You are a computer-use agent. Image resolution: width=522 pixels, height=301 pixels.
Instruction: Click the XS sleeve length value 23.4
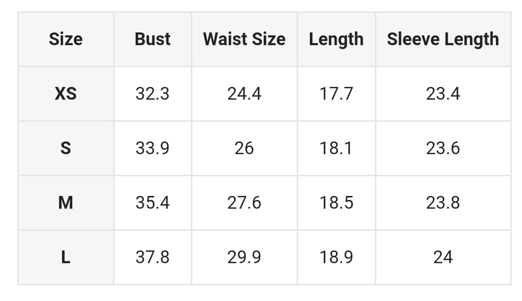(x=443, y=93)
